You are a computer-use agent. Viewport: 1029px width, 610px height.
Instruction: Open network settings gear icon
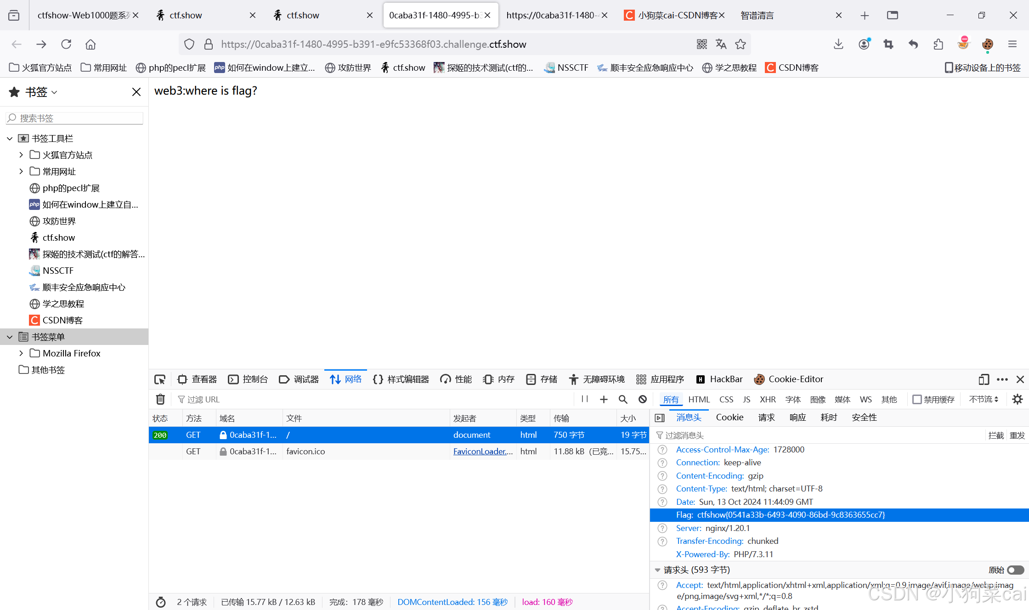(x=1017, y=399)
